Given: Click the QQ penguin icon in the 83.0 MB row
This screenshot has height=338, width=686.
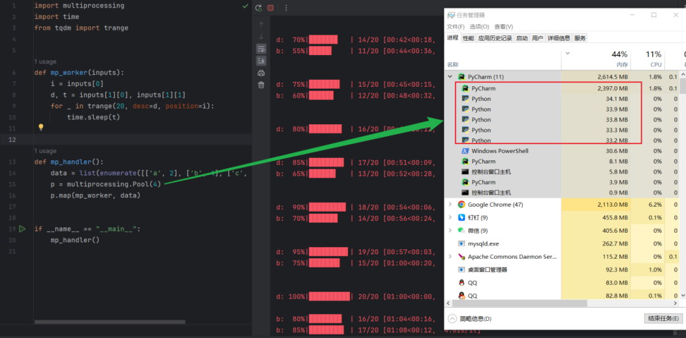Looking at the screenshot, I should (461, 283).
